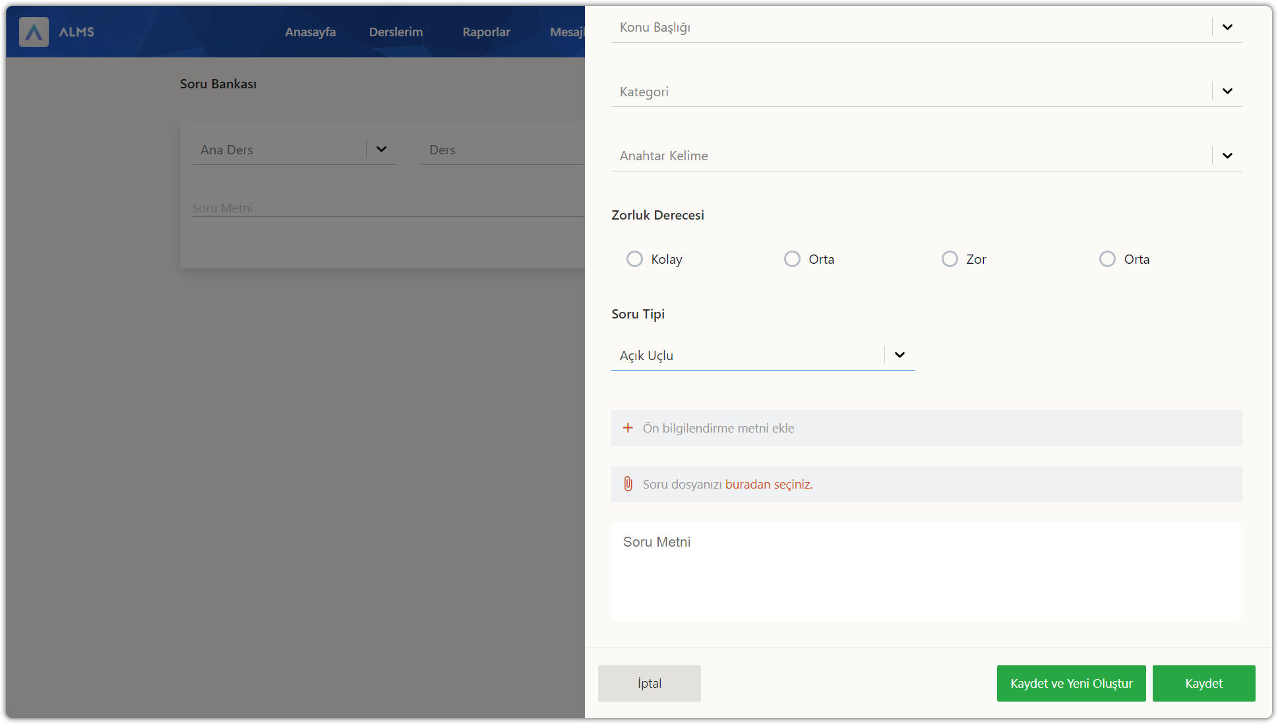Open the Raporlar menu item

[x=486, y=32]
